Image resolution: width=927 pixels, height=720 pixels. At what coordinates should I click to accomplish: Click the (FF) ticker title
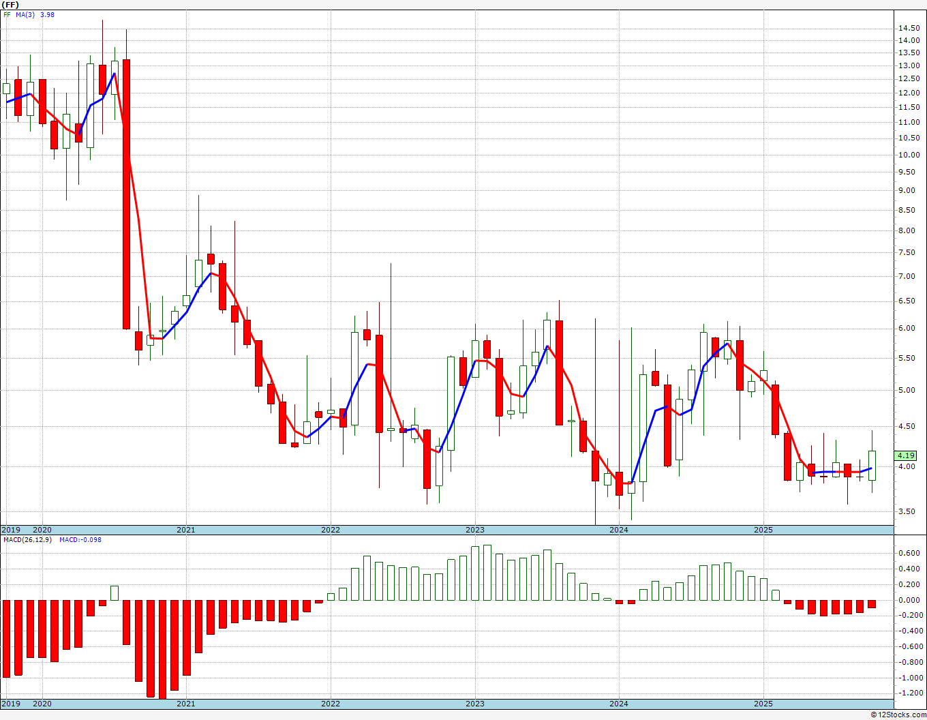pos(10,4)
